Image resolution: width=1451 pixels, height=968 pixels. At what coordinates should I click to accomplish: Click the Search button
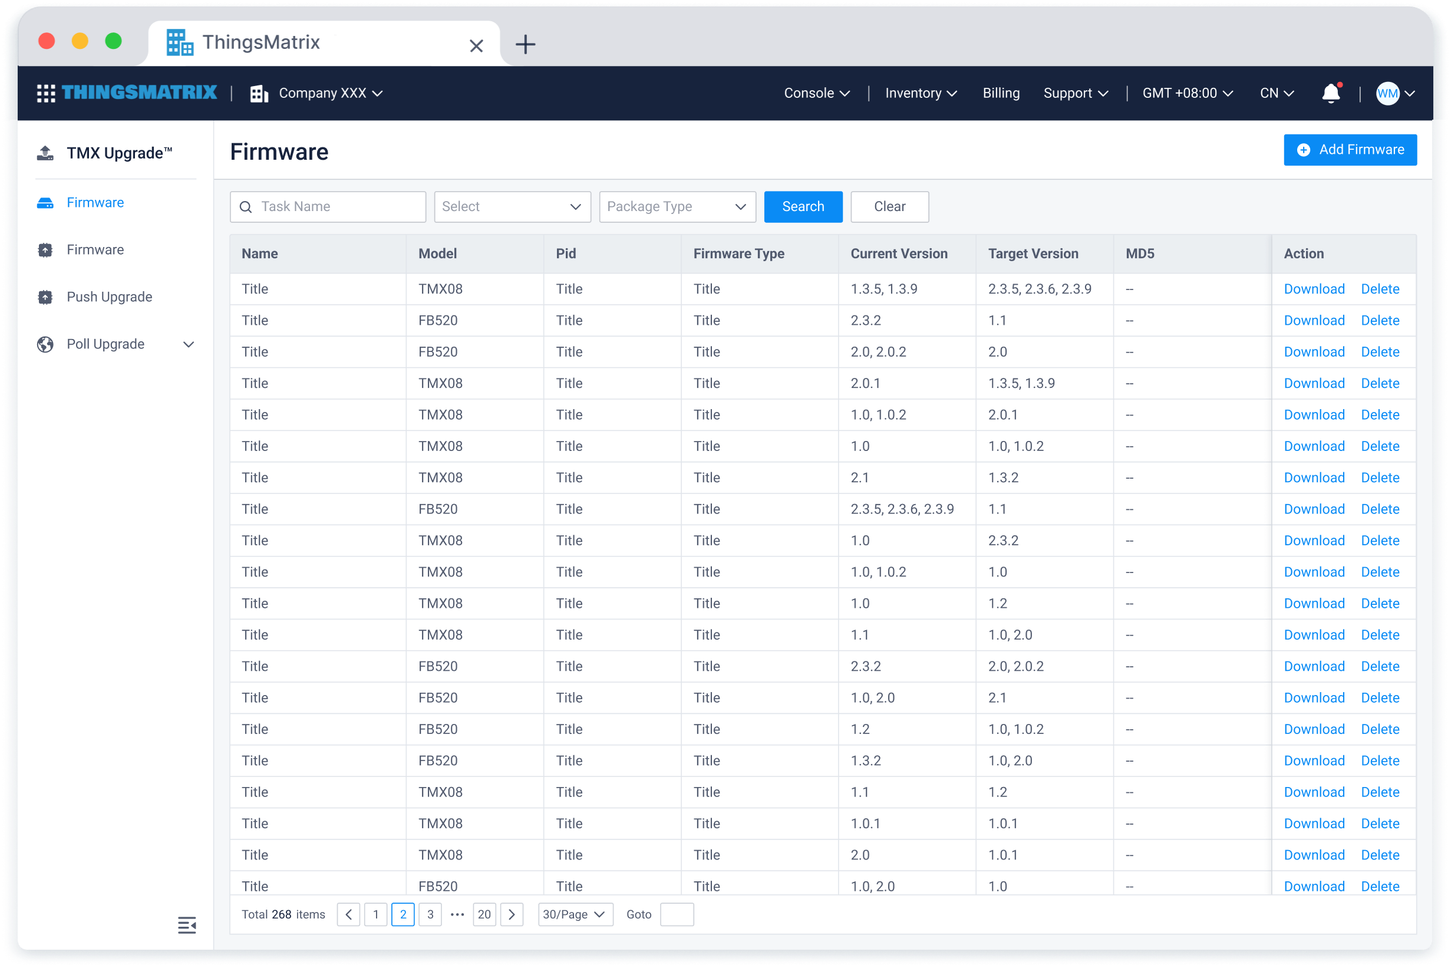[x=803, y=207]
